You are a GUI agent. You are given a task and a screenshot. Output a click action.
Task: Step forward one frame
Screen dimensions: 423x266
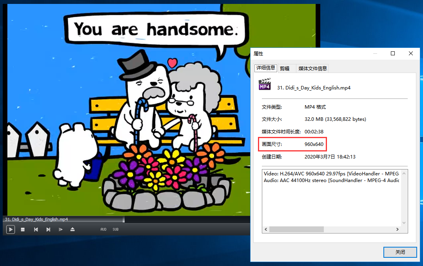click(x=60, y=230)
